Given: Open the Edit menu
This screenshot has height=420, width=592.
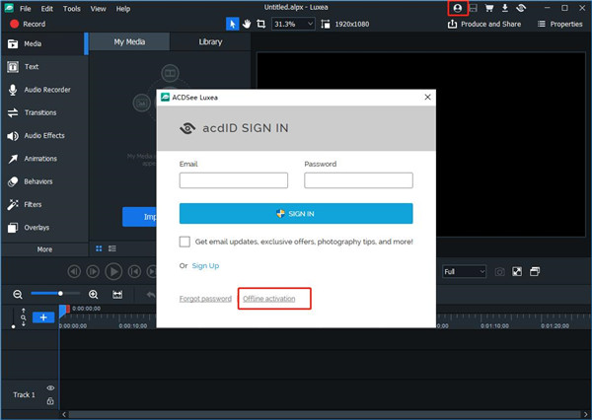Looking at the screenshot, I should click(x=46, y=9).
